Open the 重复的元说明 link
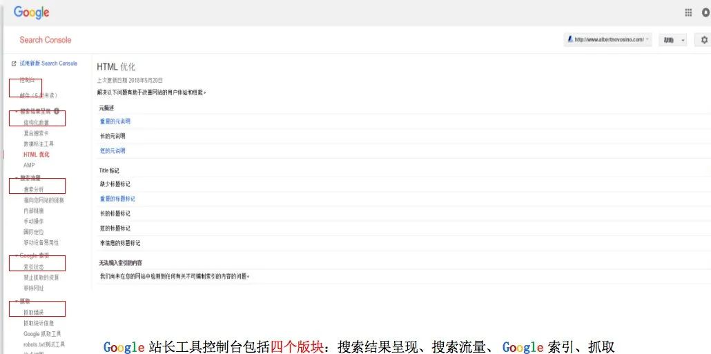The height and width of the screenshot is (354, 711). [x=115, y=121]
